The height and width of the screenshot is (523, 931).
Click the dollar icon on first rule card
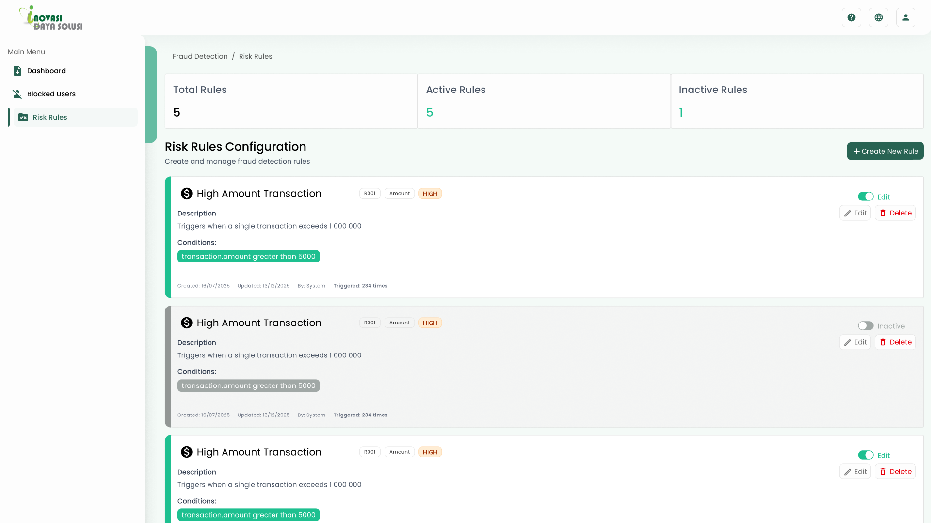click(187, 194)
